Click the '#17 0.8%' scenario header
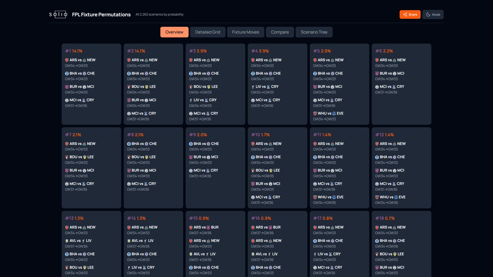The height and width of the screenshot is (277, 493). (x=323, y=218)
